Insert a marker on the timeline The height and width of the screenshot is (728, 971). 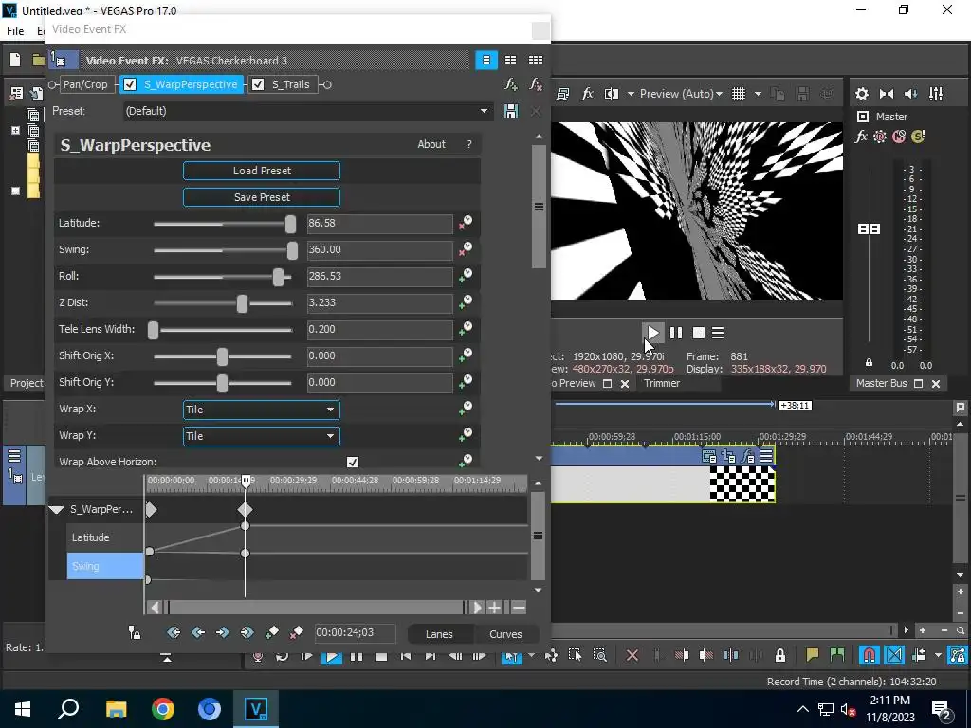[x=813, y=655]
